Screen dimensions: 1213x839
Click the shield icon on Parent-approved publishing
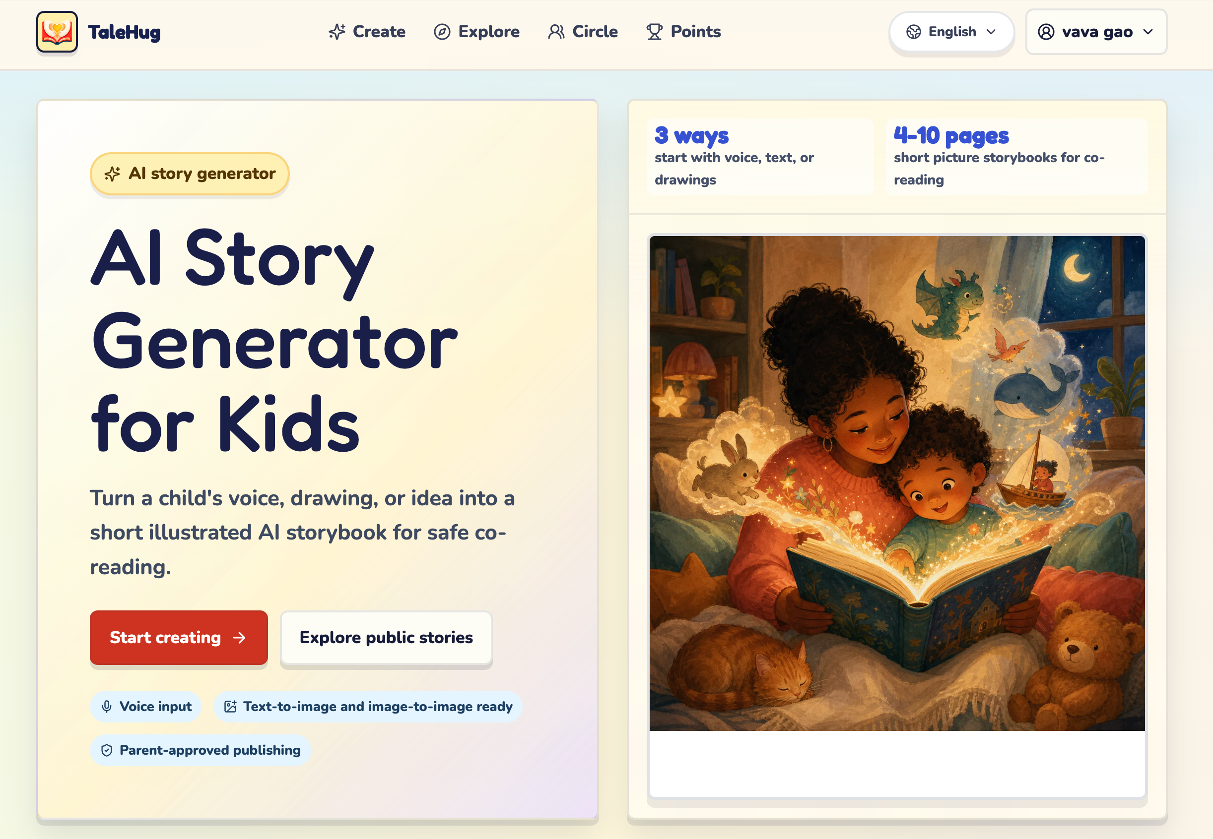click(x=107, y=750)
